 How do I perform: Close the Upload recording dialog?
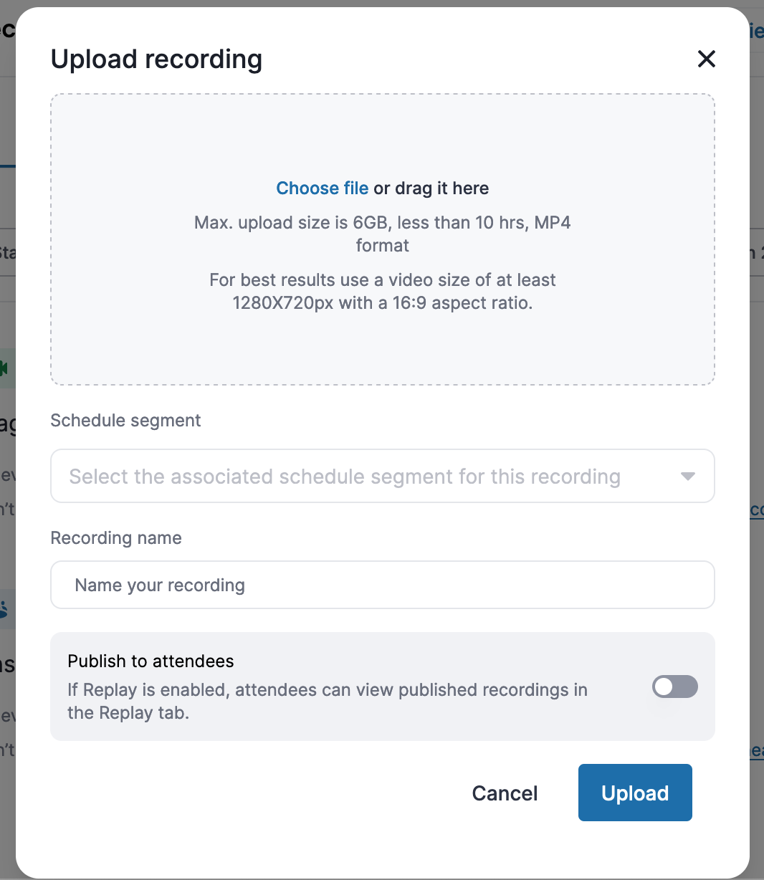click(707, 59)
